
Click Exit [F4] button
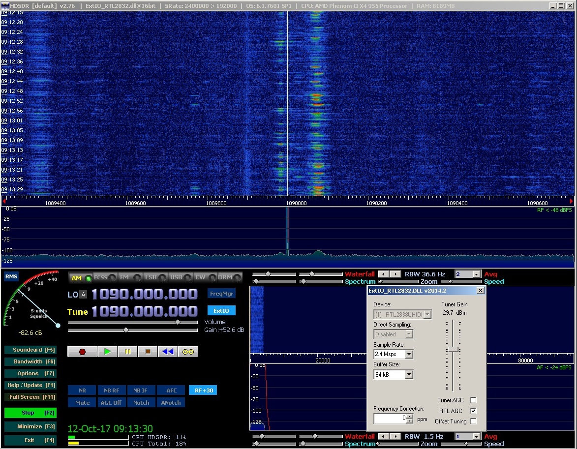(x=30, y=440)
